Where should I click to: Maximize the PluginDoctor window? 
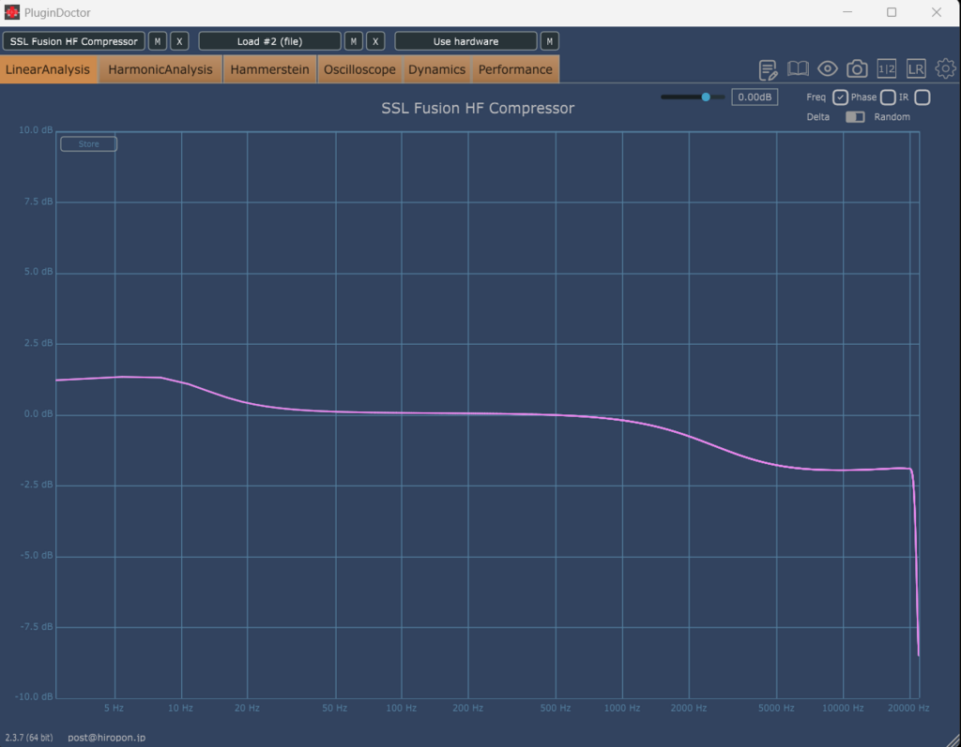(x=892, y=12)
